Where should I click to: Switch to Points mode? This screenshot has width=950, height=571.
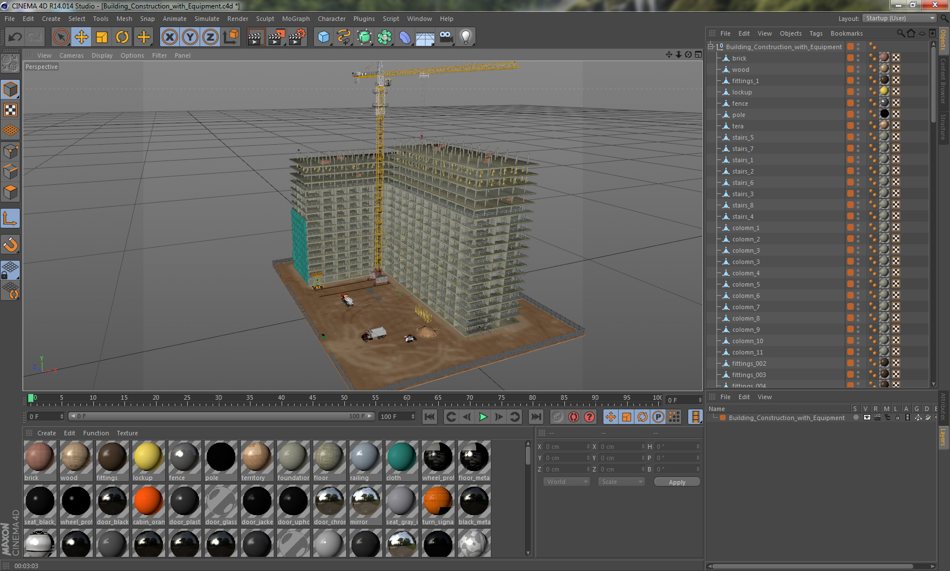11,152
